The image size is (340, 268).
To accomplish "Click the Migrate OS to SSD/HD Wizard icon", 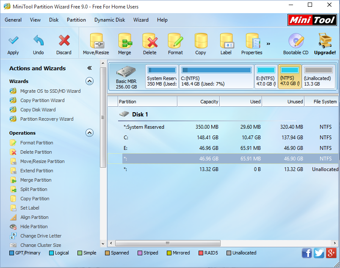I will coord(13,91).
